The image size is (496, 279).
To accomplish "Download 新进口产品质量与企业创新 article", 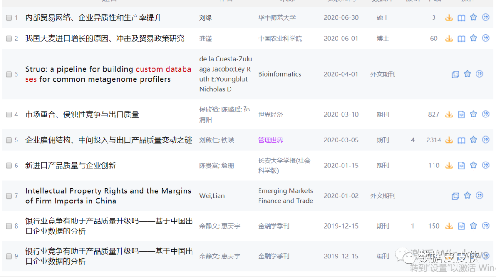I will (x=449, y=166).
